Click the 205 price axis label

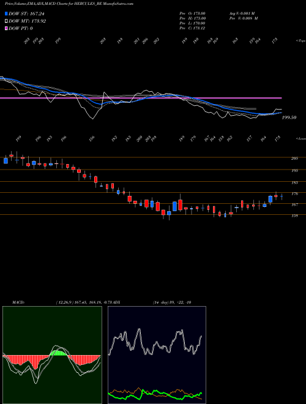[x=294, y=159]
